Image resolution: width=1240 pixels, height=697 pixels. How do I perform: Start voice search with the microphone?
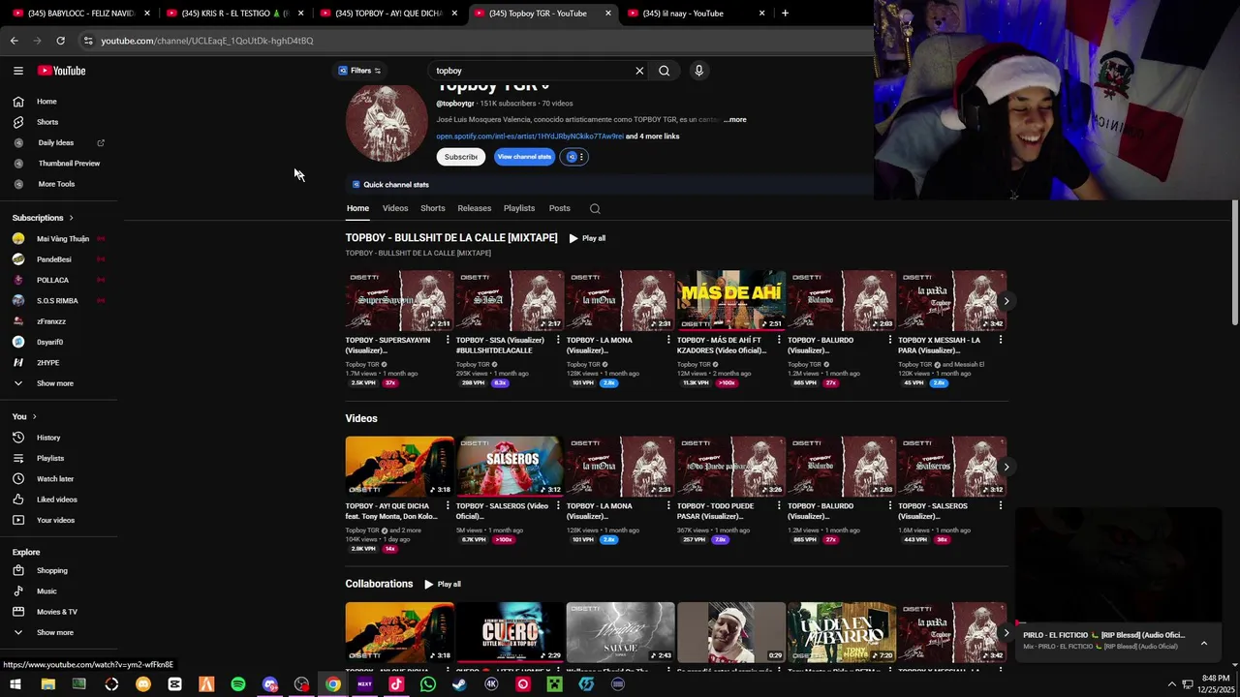(x=698, y=71)
